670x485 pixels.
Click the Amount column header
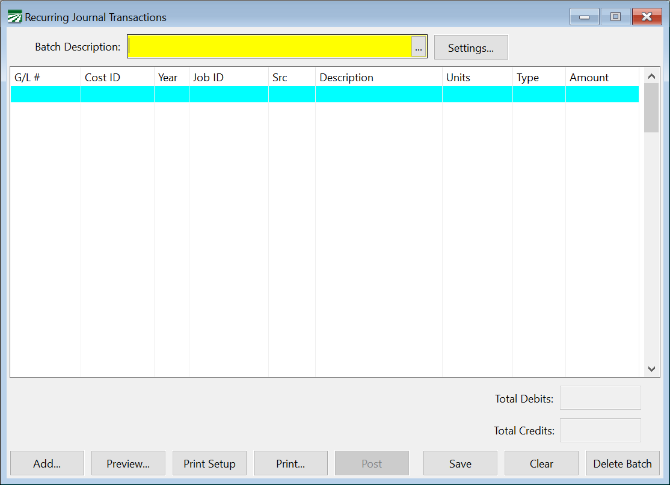[x=601, y=78]
